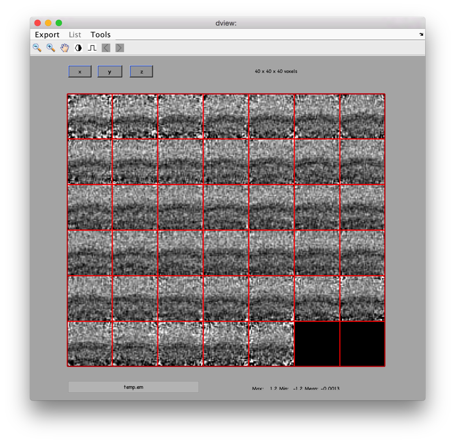Image resolution: width=455 pixels, height=443 pixels.
Task: Switch slicing to the z axis
Action: 141,71
